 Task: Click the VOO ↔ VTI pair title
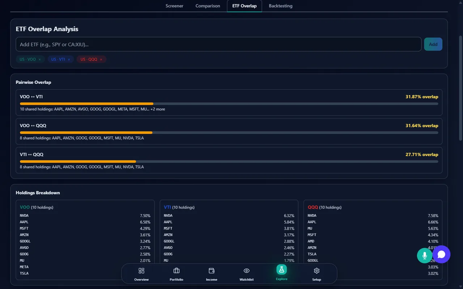[x=31, y=97]
